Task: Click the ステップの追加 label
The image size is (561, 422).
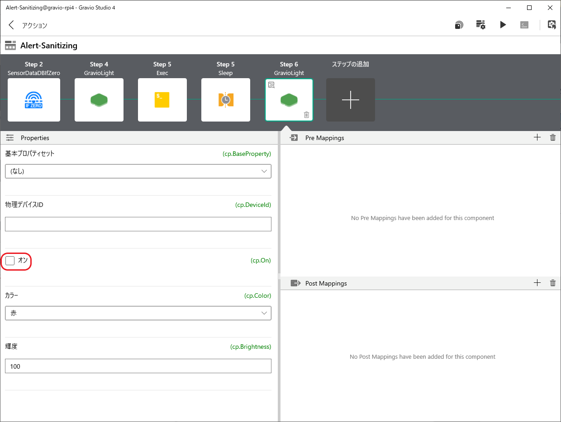Action: tap(351, 64)
